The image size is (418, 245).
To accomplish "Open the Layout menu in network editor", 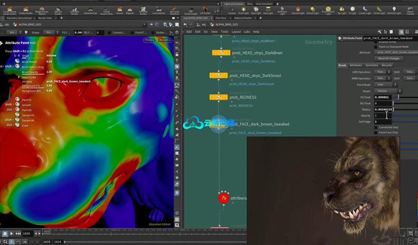I will tap(236, 32).
